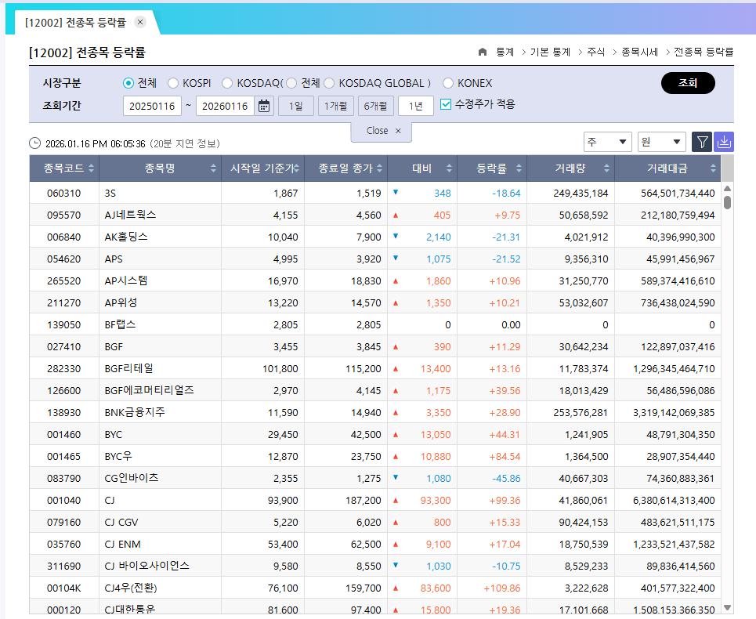Open 종목시세 in the breadcrumb
This screenshot has width=756, height=619.
(639, 52)
